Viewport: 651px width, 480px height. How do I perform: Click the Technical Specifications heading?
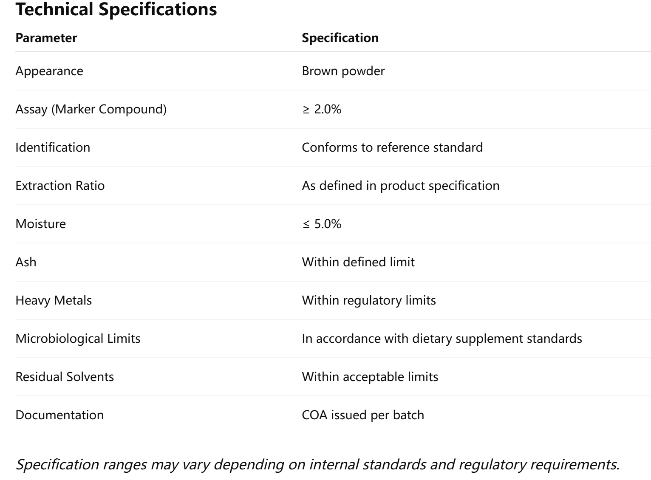pyautogui.click(x=116, y=9)
